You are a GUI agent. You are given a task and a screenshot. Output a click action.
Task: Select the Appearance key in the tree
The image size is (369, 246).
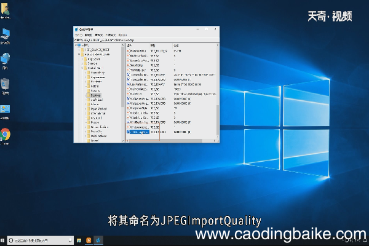coord(97,77)
